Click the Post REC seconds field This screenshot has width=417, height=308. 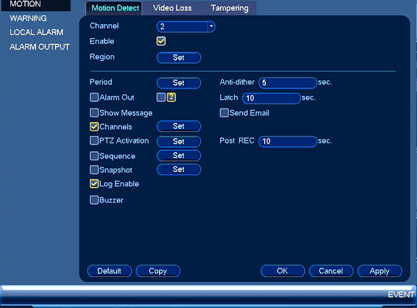pos(288,141)
